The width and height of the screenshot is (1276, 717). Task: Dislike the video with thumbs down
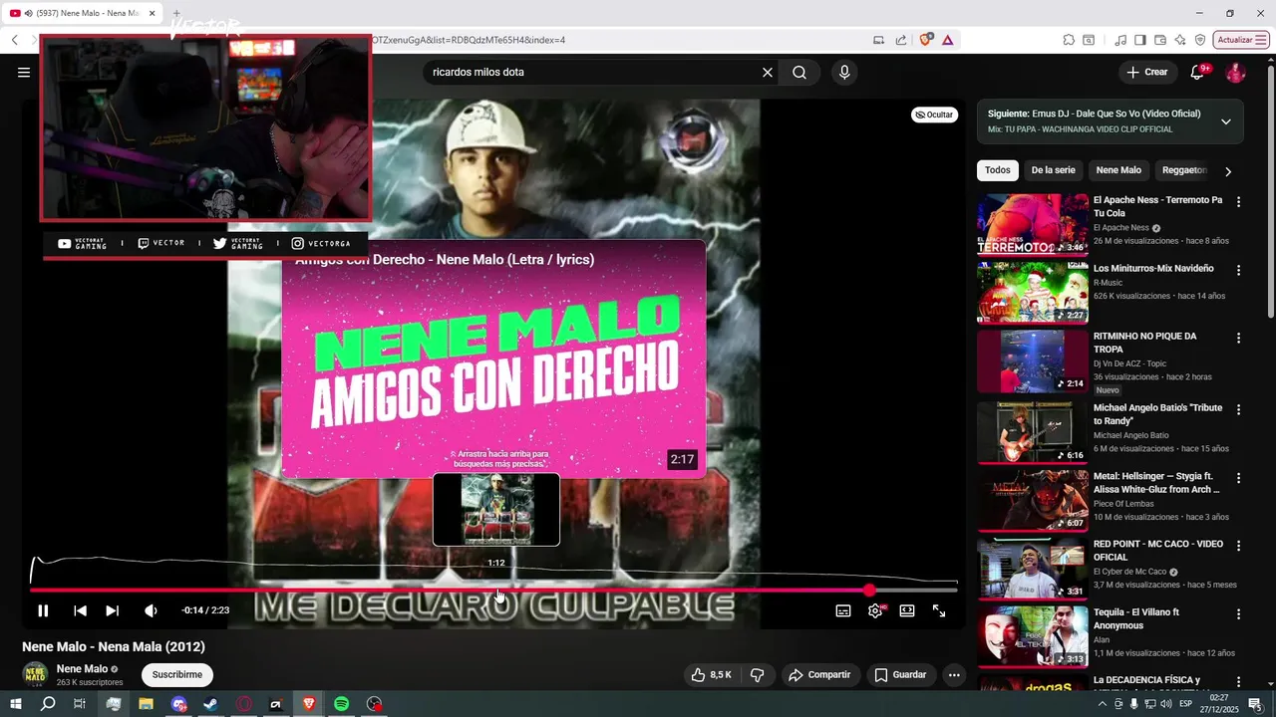coord(758,675)
